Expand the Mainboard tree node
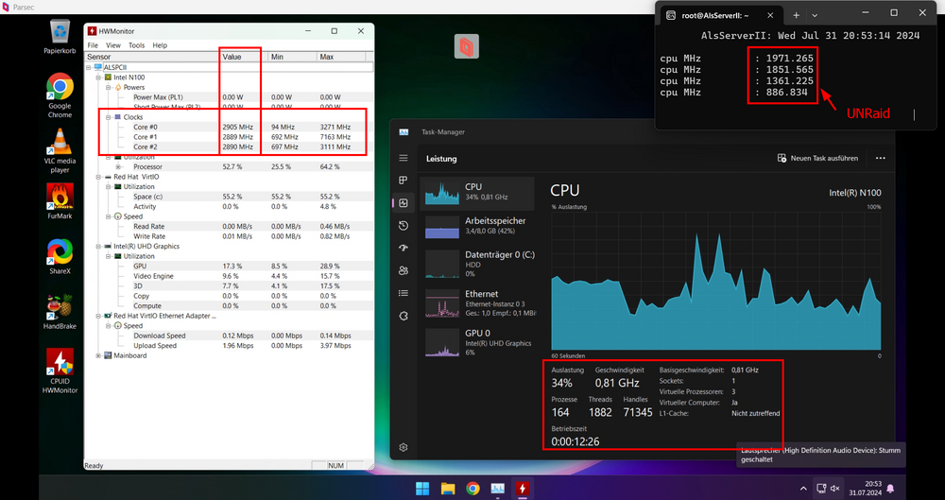 [x=99, y=355]
